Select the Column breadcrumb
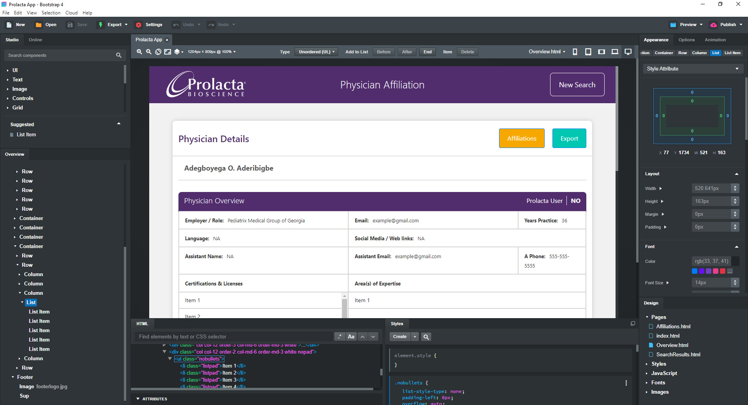 (699, 53)
